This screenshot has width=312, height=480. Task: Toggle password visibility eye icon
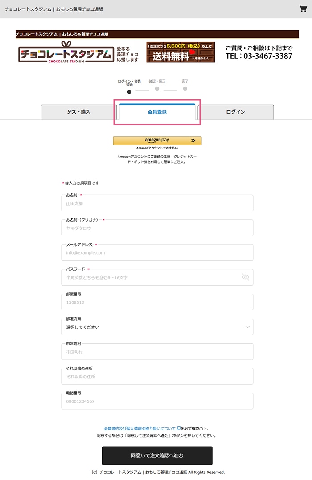[x=245, y=277]
